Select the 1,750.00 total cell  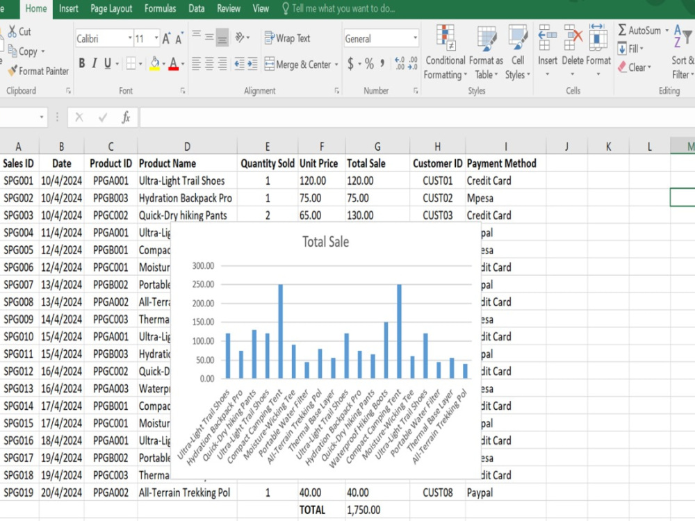point(377,509)
